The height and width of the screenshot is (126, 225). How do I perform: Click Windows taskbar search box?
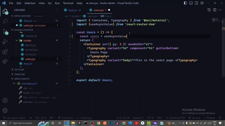[x=22, y=123]
